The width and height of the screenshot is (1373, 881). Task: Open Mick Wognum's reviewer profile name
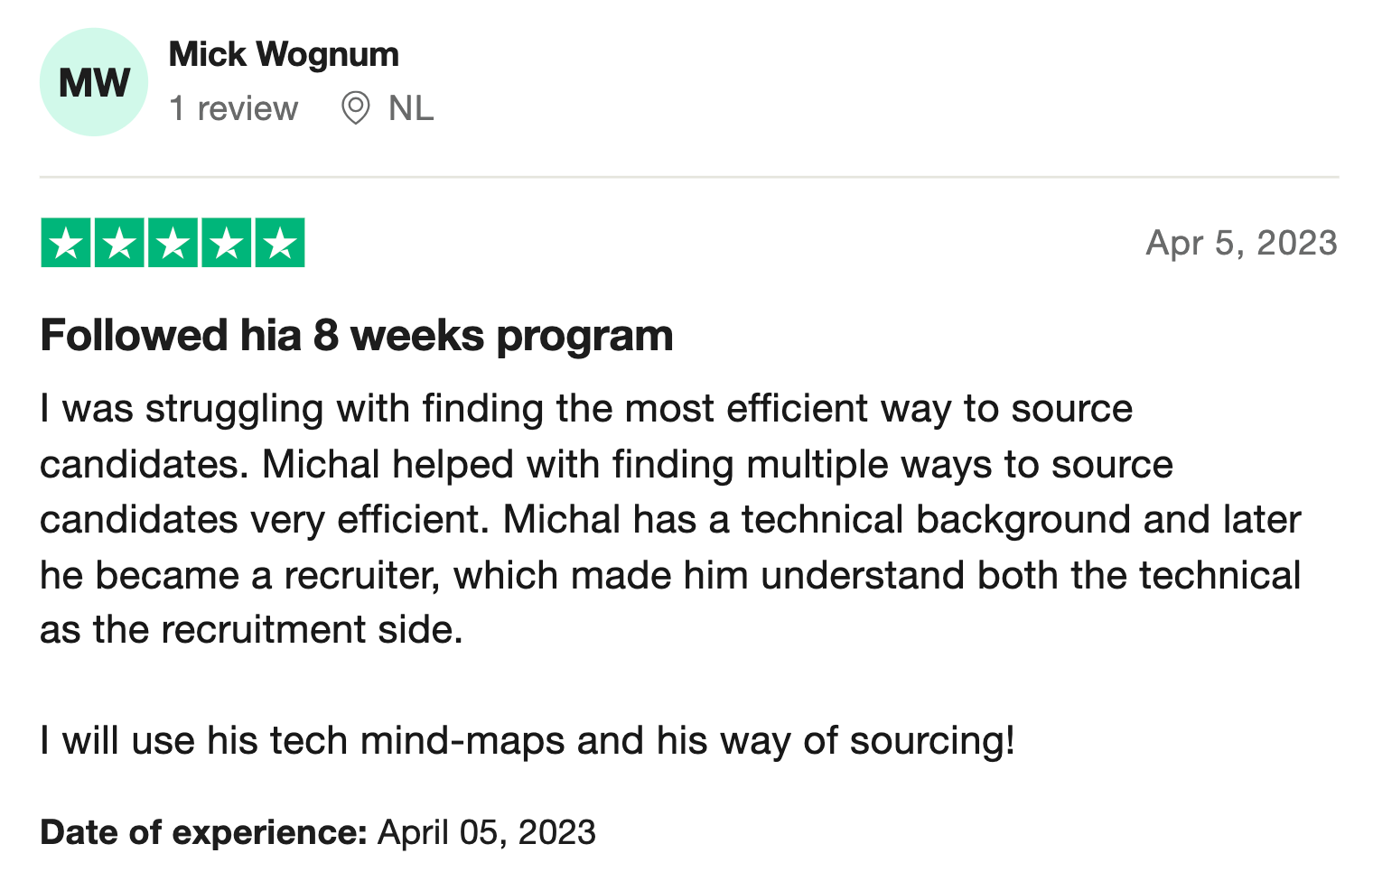pos(284,54)
